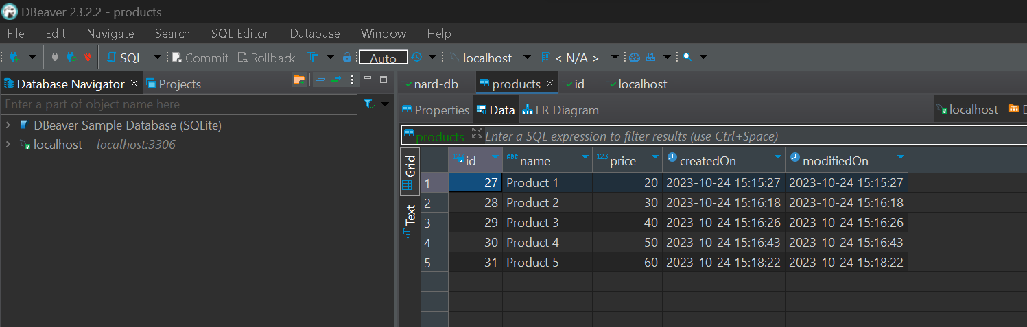Switch to the Projects tab
1027x327 pixels.
pyautogui.click(x=174, y=84)
